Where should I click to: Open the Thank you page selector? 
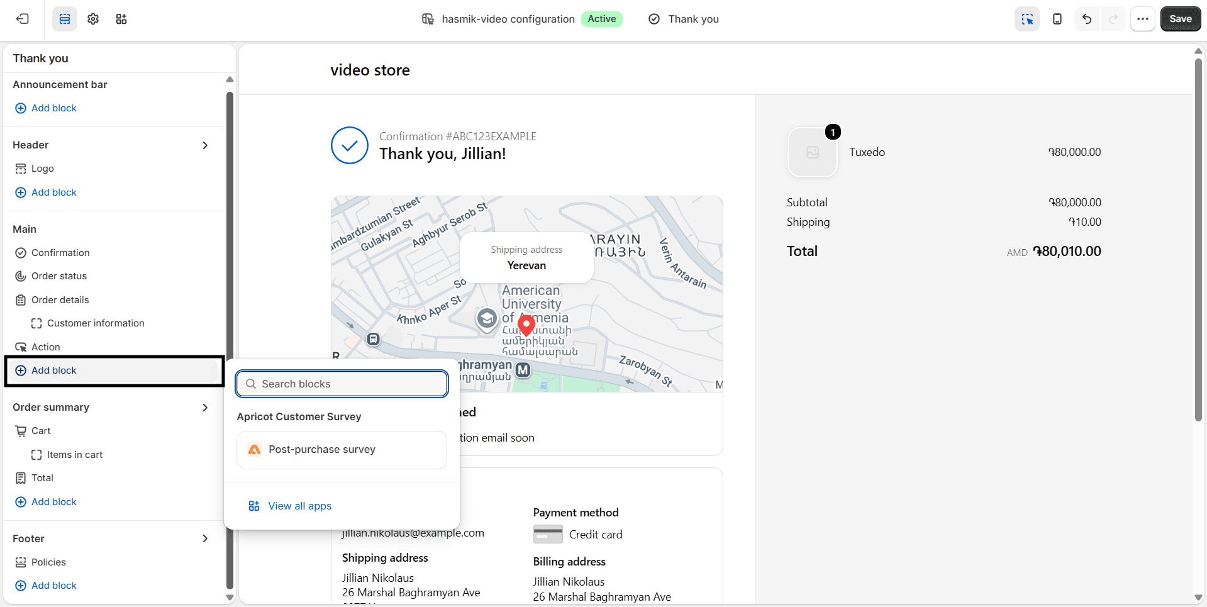(684, 19)
